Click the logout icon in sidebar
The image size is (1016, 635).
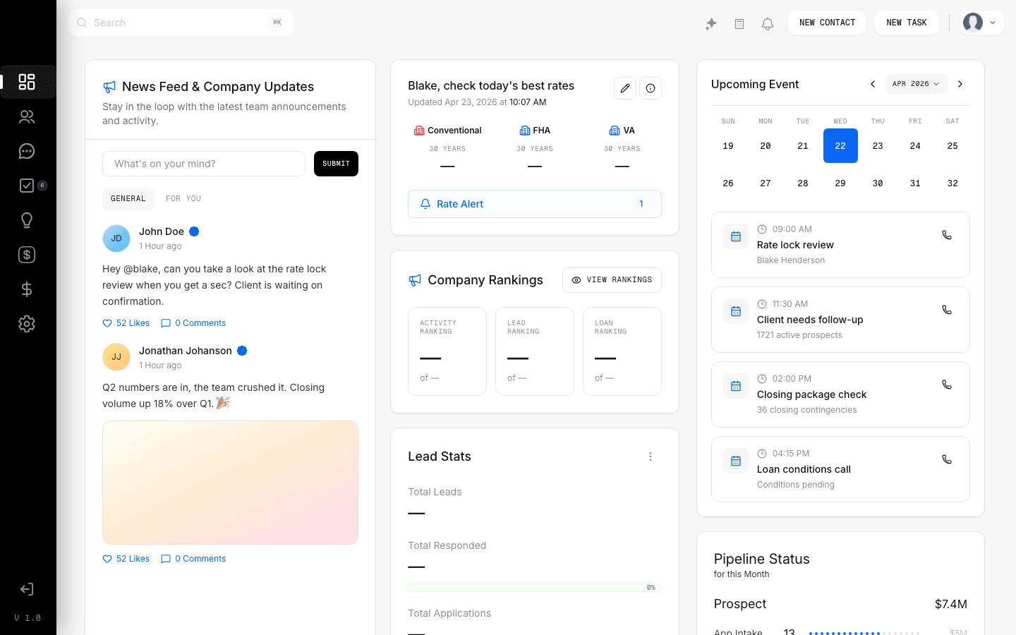[x=27, y=589]
